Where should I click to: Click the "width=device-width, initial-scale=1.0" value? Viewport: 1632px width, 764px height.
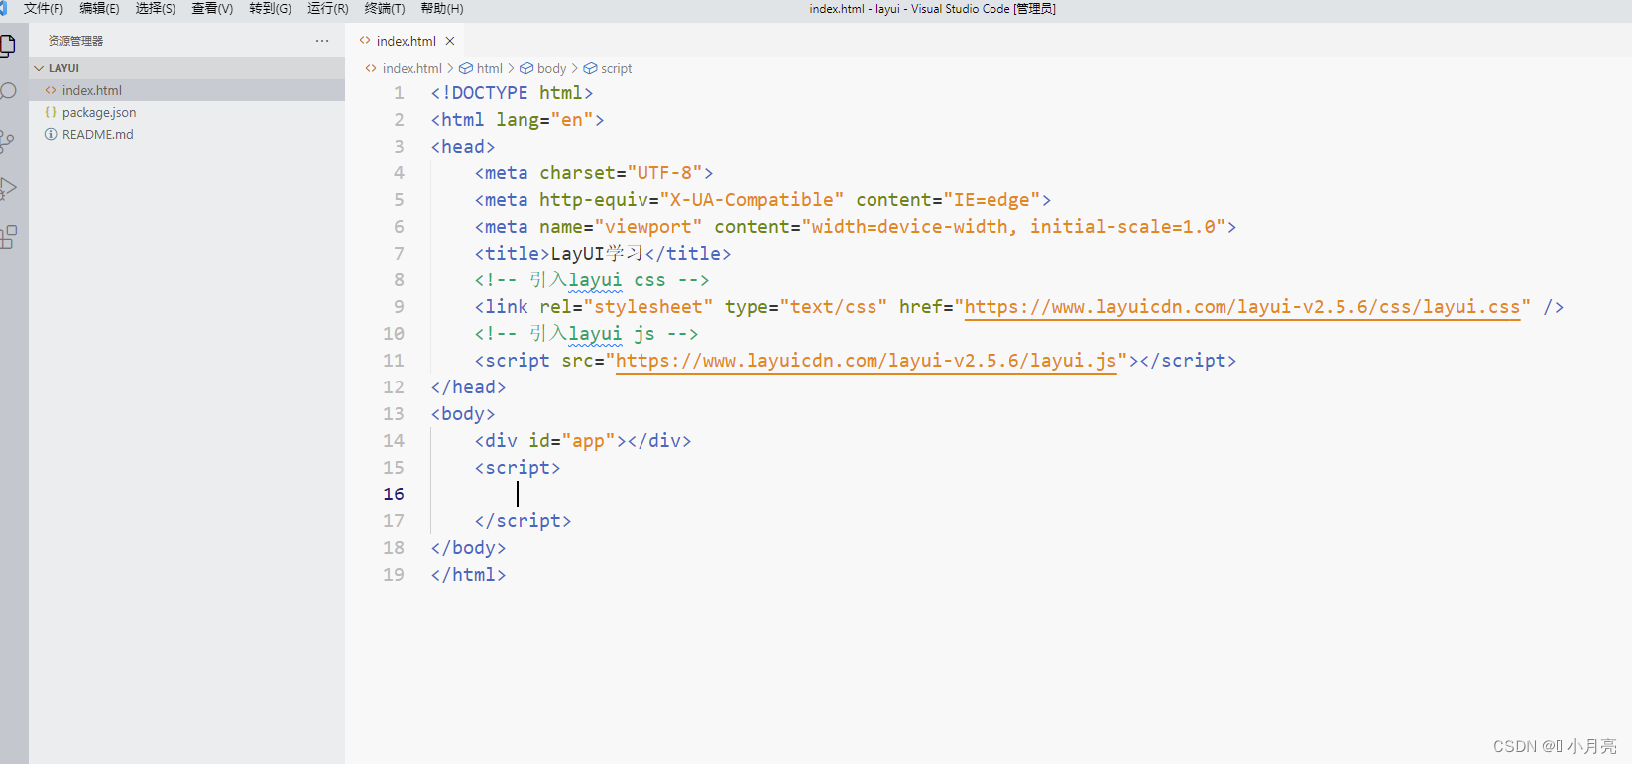[1013, 227]
